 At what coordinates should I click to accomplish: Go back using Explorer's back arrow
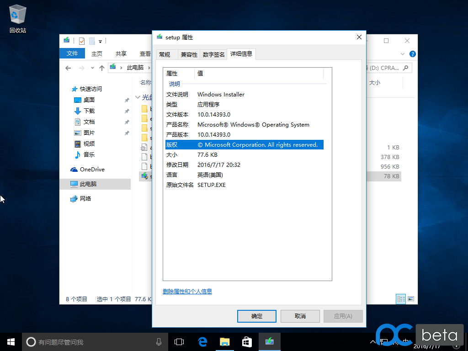tap(68, 68)
